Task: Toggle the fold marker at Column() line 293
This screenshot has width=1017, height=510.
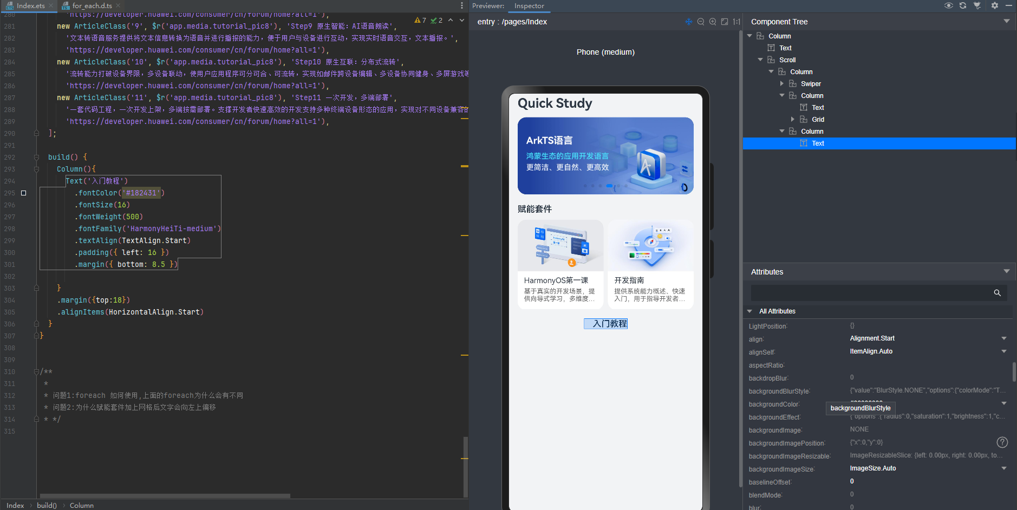Action: pyautogui.click(x=36, y=169)
